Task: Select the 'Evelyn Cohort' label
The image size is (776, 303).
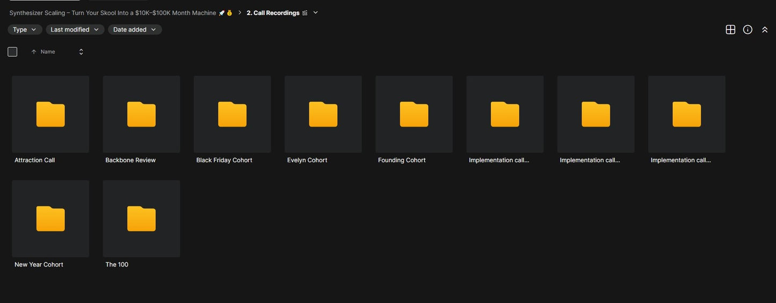Action: click(x=307, y=160)
